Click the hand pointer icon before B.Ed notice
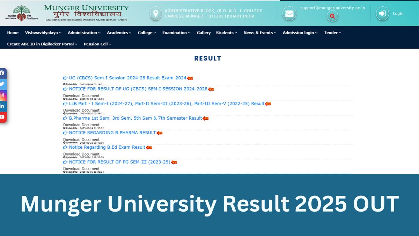Screen dimensions: 419x236 click(65, 148)
